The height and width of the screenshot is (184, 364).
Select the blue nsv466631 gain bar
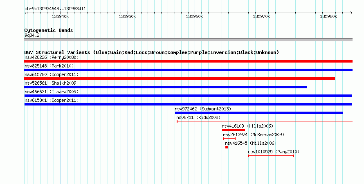pyautogui.click(x=188, y=96)
